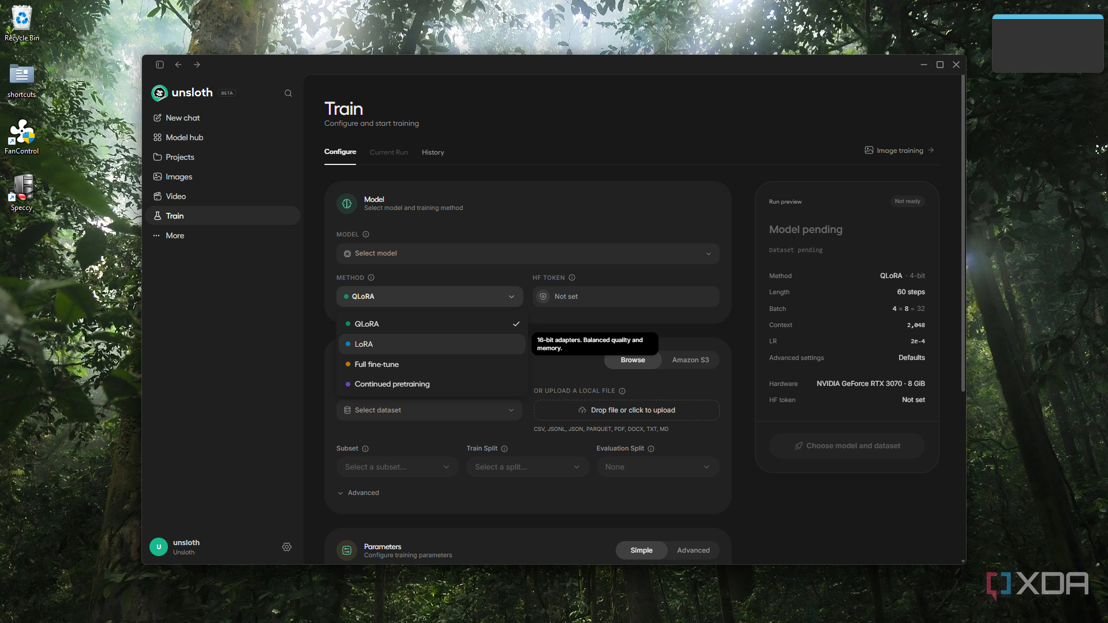This screenshot has width=1108, height=623.
Task: Switch parameters to Simple mode
Action: coord(641,550)
